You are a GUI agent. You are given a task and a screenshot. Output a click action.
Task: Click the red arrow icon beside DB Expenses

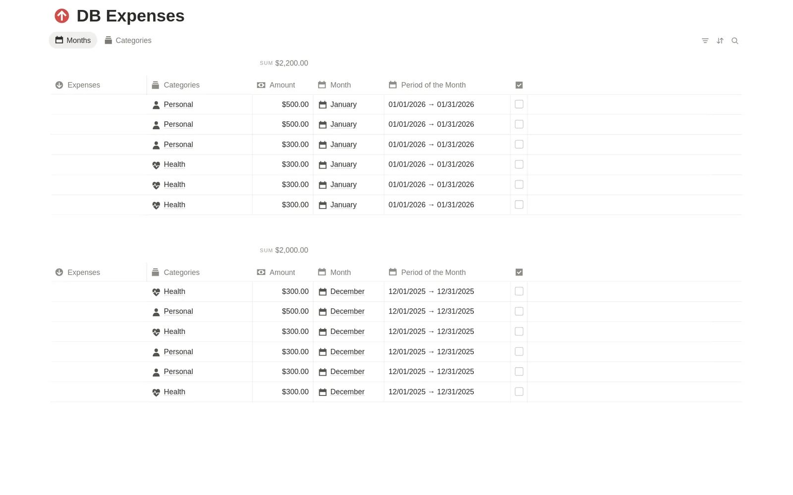(x=62, y=16)
